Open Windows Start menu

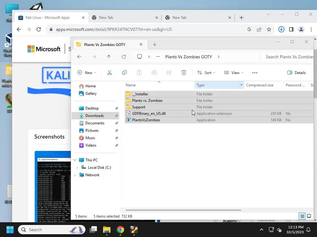[x=10, y=230]
